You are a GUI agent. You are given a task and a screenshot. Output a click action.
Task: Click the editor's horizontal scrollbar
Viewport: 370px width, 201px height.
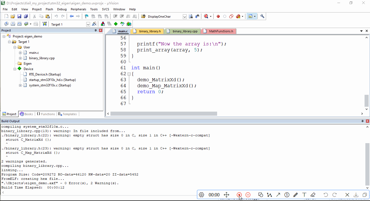(163, 114)
